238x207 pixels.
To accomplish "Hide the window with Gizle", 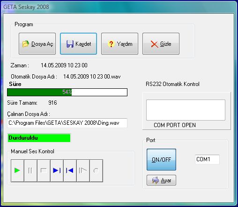I will pyautogui.click(x=161, y=44).
